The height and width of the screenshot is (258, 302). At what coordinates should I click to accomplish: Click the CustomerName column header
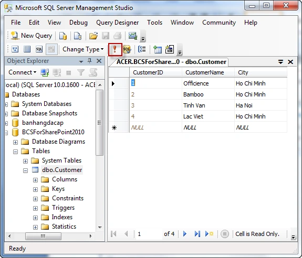pos(208,72)
